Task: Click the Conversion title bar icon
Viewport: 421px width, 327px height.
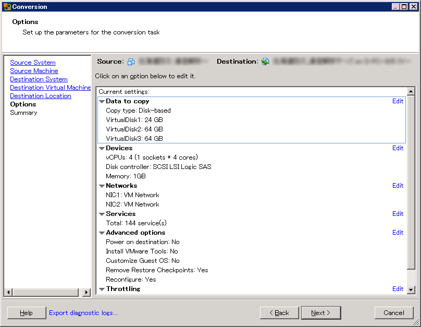Action: tap(7, 7)
